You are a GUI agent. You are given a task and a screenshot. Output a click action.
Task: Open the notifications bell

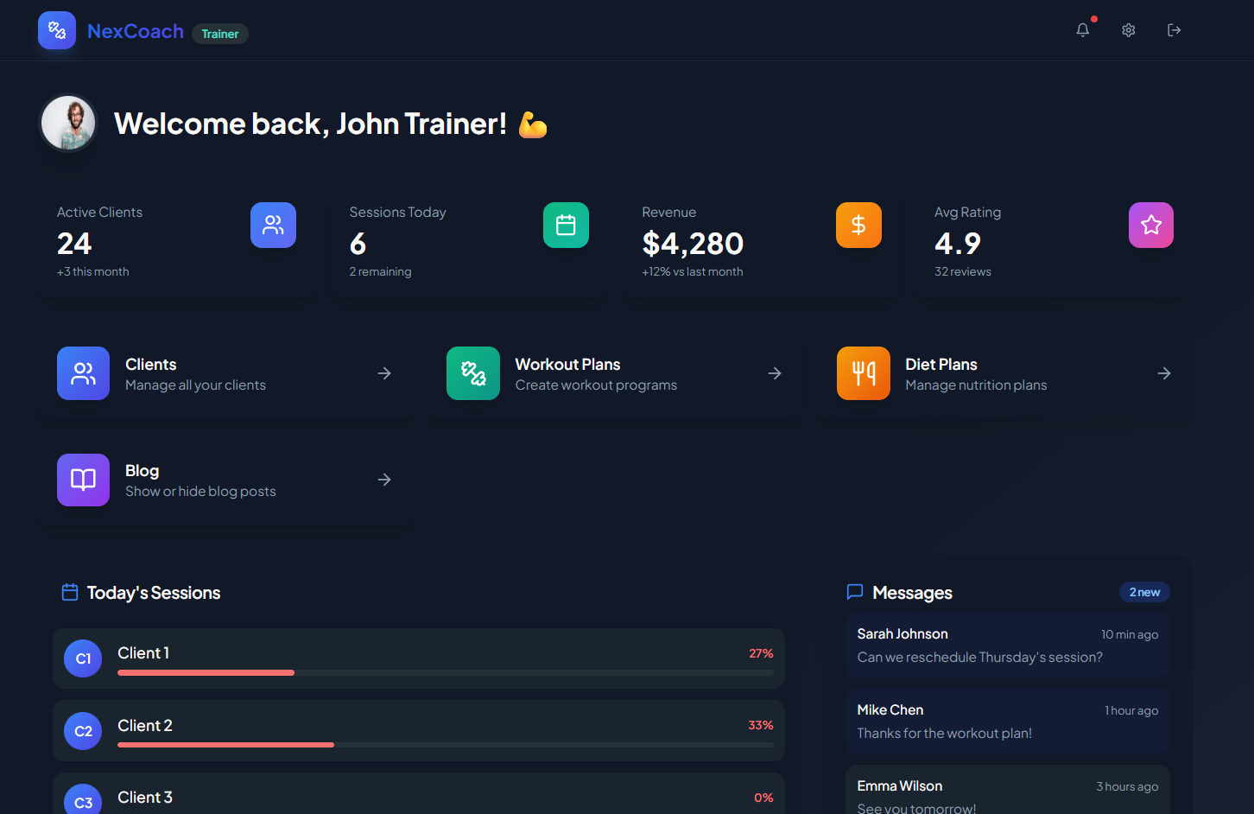[x=1083, y=30]
